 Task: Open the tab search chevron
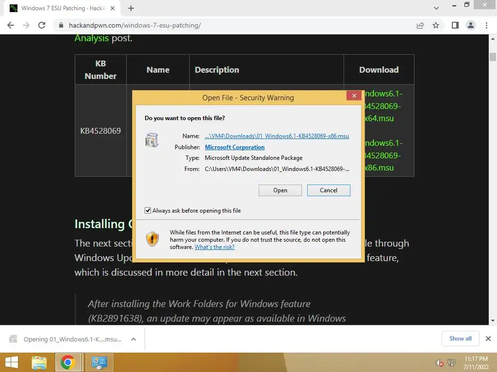(x=436, y=8)
